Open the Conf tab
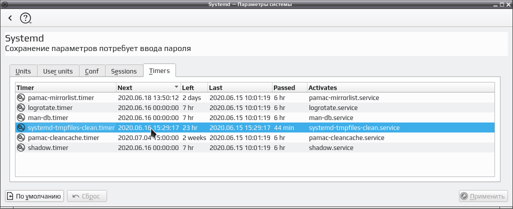 coord(92,71)
